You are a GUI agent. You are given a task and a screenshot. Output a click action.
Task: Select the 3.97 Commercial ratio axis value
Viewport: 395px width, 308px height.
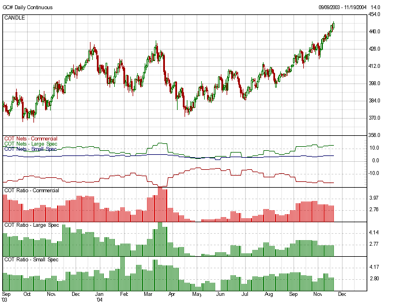tap(374, 198)
